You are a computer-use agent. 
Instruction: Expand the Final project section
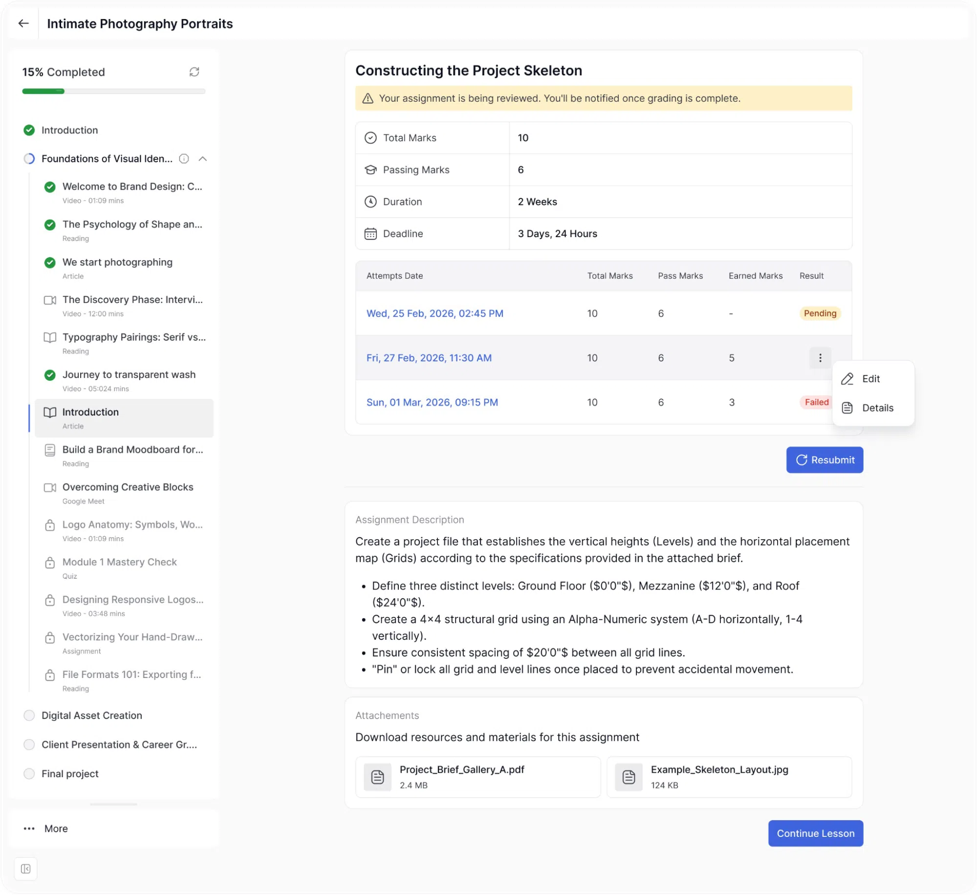point(70,774)
